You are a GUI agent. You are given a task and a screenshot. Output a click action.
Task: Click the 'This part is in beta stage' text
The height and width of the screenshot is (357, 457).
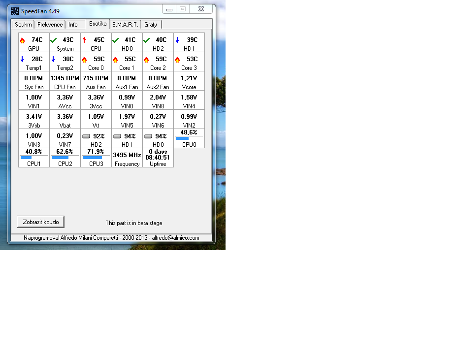tap(134, 223)
